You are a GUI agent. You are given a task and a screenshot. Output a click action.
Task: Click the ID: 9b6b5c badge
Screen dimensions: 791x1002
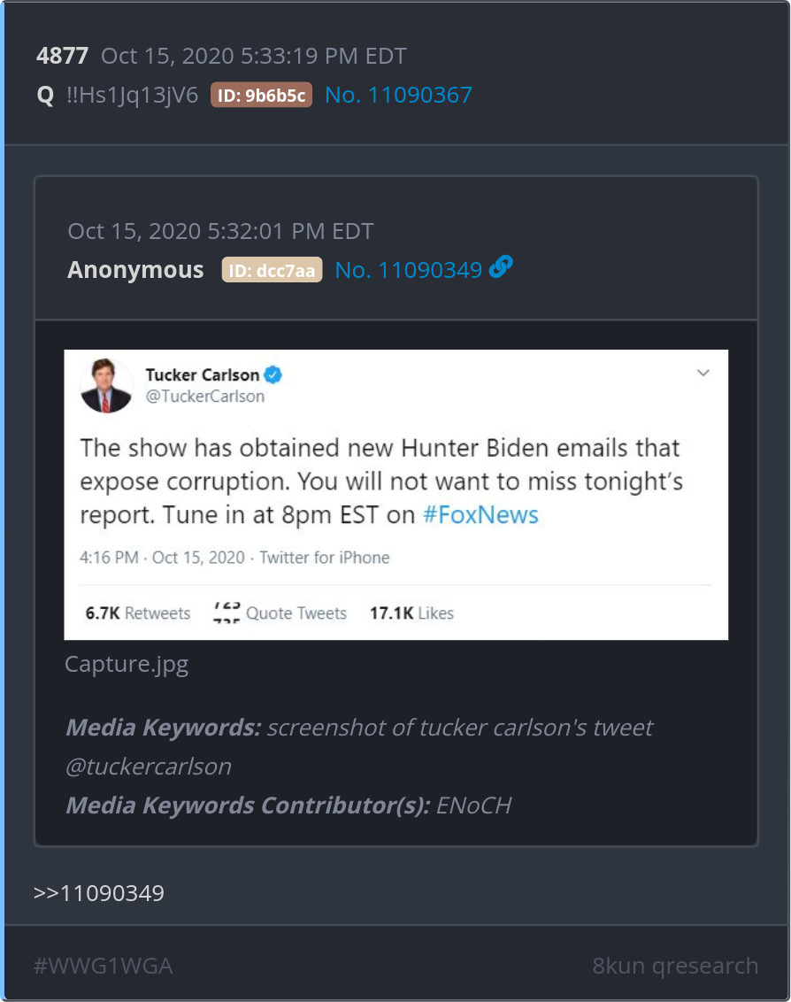(x=261, y=96)
